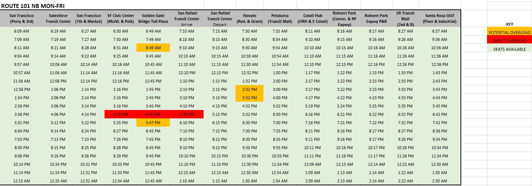Click the orange 3:32 PM Novato cell
This screenshot has width=532, height=186.
coord(249,98)
